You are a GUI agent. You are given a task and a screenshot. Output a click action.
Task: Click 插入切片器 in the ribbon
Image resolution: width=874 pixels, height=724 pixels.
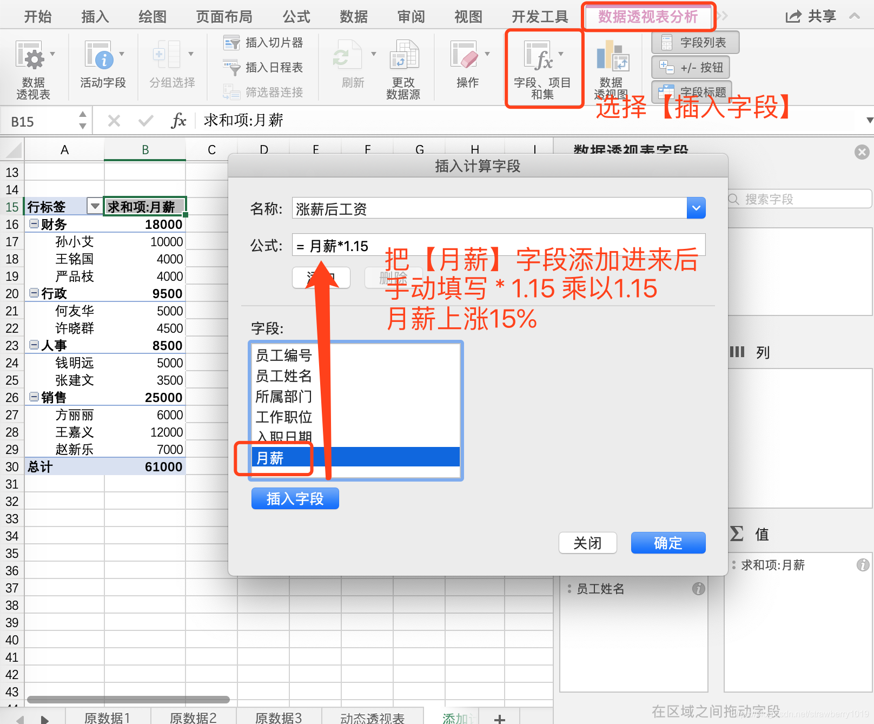[x=263, y=43]
